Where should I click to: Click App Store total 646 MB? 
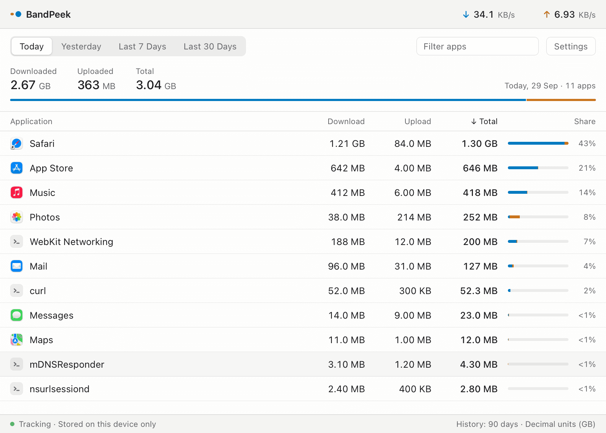click(x=480, y=168)
